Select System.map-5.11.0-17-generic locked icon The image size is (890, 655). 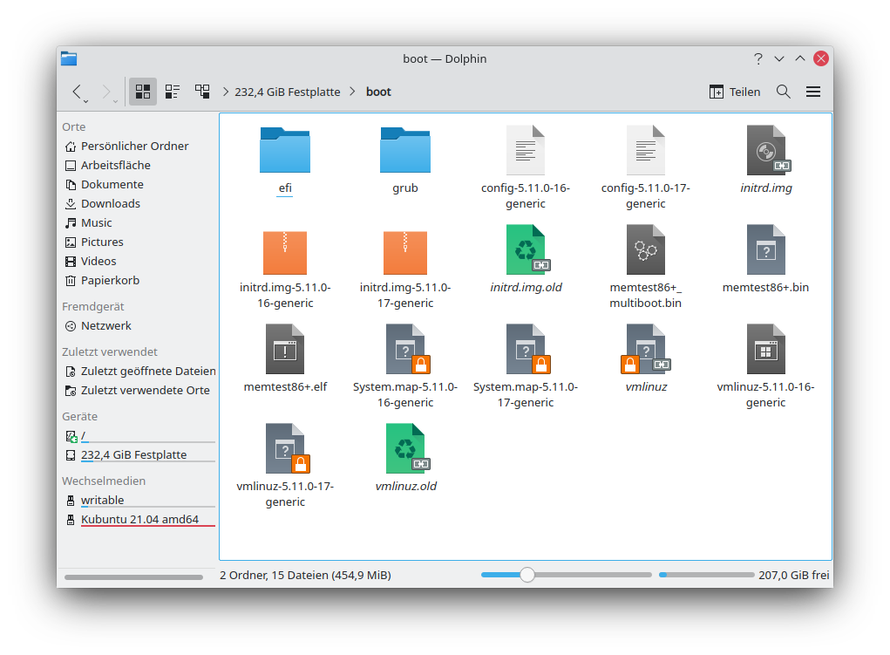(526, 349)
